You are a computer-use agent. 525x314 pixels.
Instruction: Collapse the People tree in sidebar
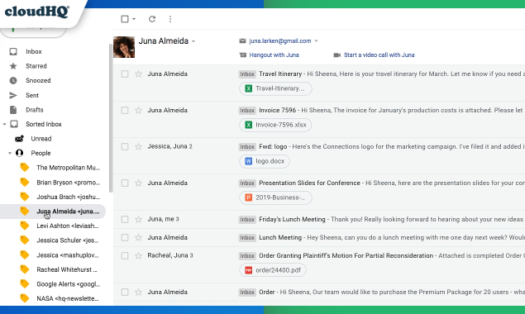10,154
